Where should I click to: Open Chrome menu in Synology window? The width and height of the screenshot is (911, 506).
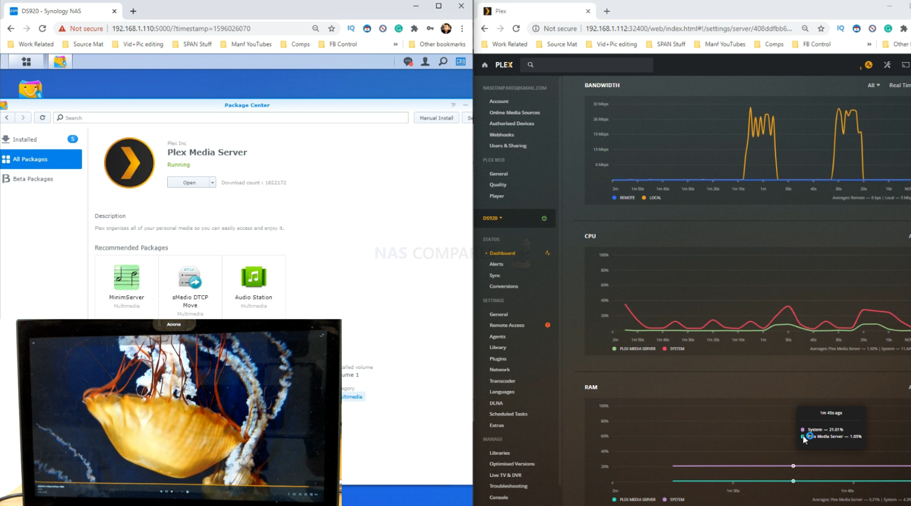pyautogui.click(x=462, y=29)
